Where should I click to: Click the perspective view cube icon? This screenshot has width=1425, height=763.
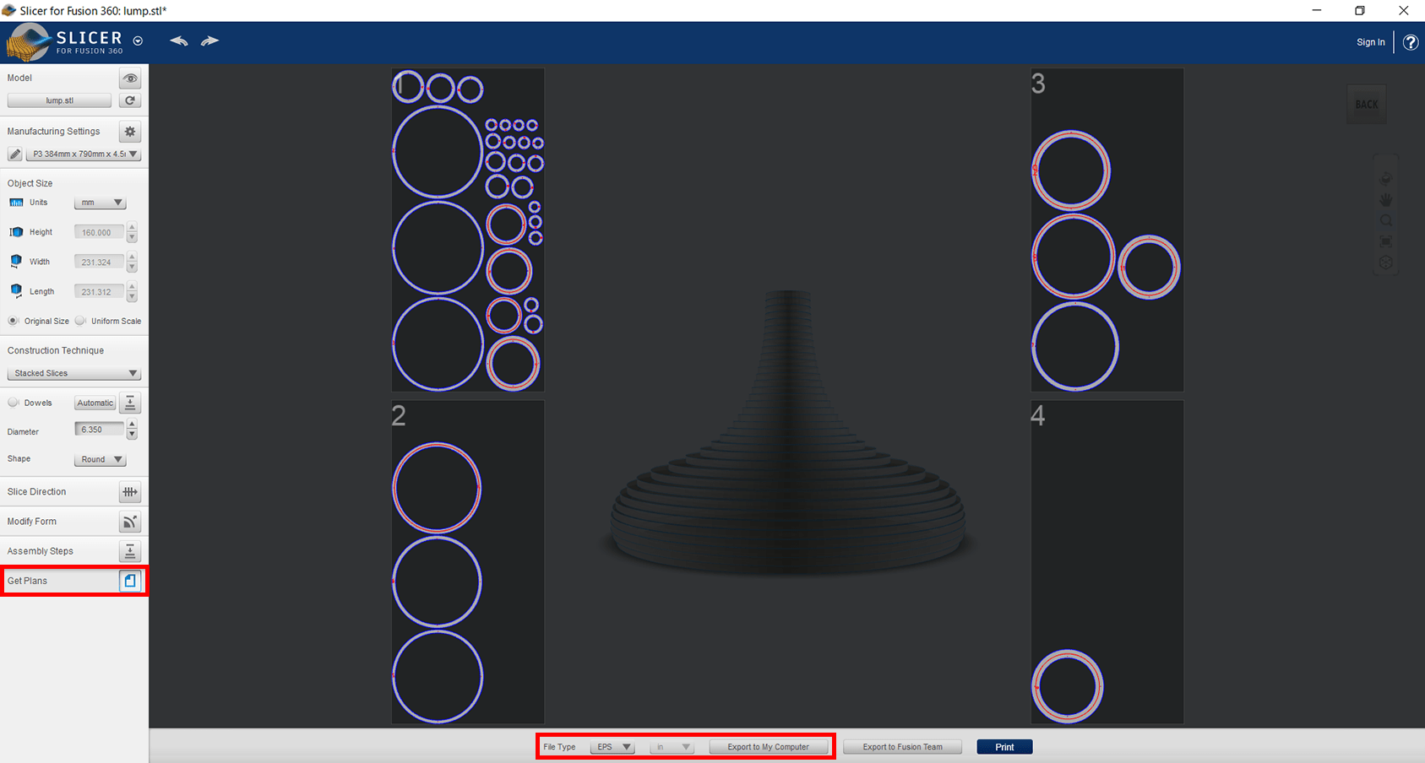(1386, 262)
